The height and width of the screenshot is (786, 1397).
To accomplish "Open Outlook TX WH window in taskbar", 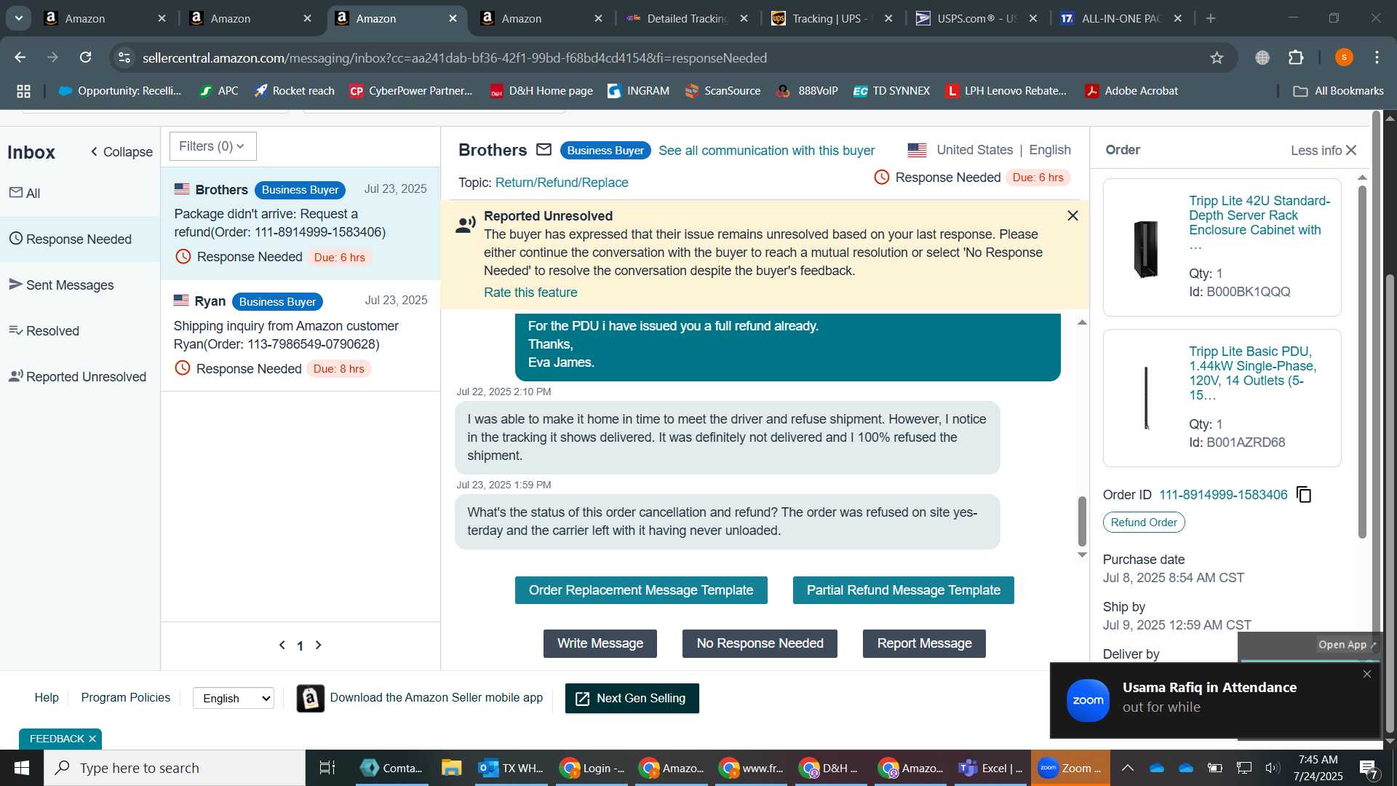I will 510,768.
